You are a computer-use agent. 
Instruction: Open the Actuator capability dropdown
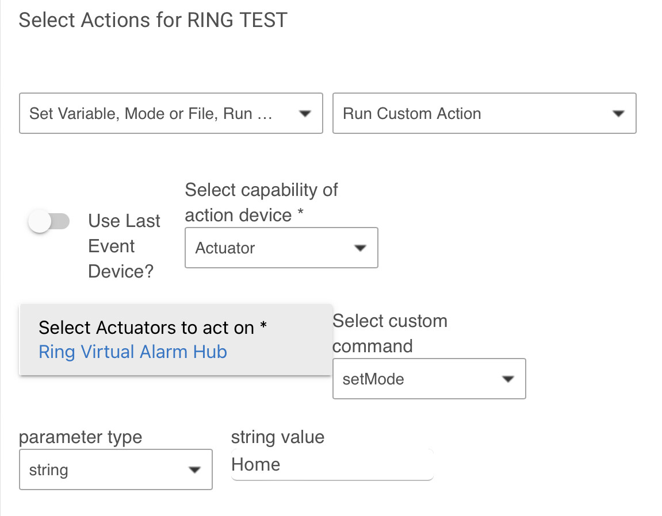[281, 248]
